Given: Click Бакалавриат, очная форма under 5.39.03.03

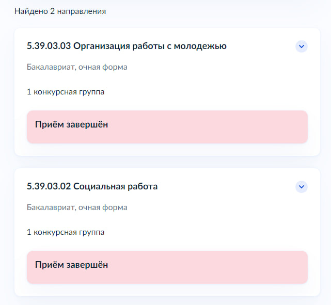Looking at the screenshot, I should 77,67.
